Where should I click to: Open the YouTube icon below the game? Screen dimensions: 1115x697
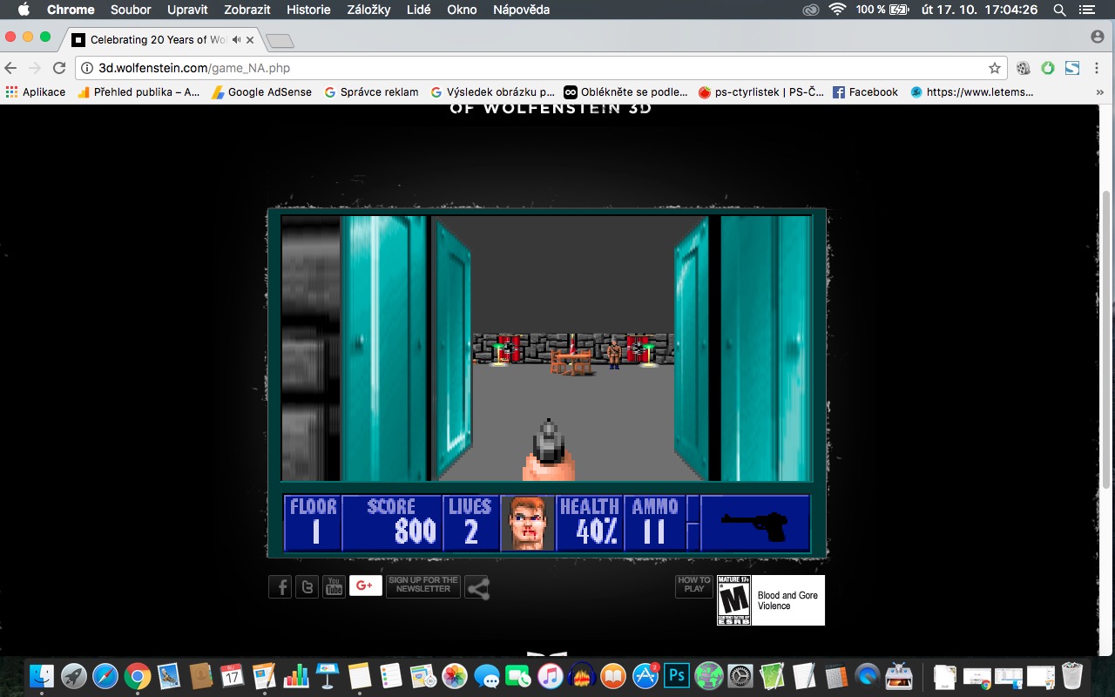334,586
